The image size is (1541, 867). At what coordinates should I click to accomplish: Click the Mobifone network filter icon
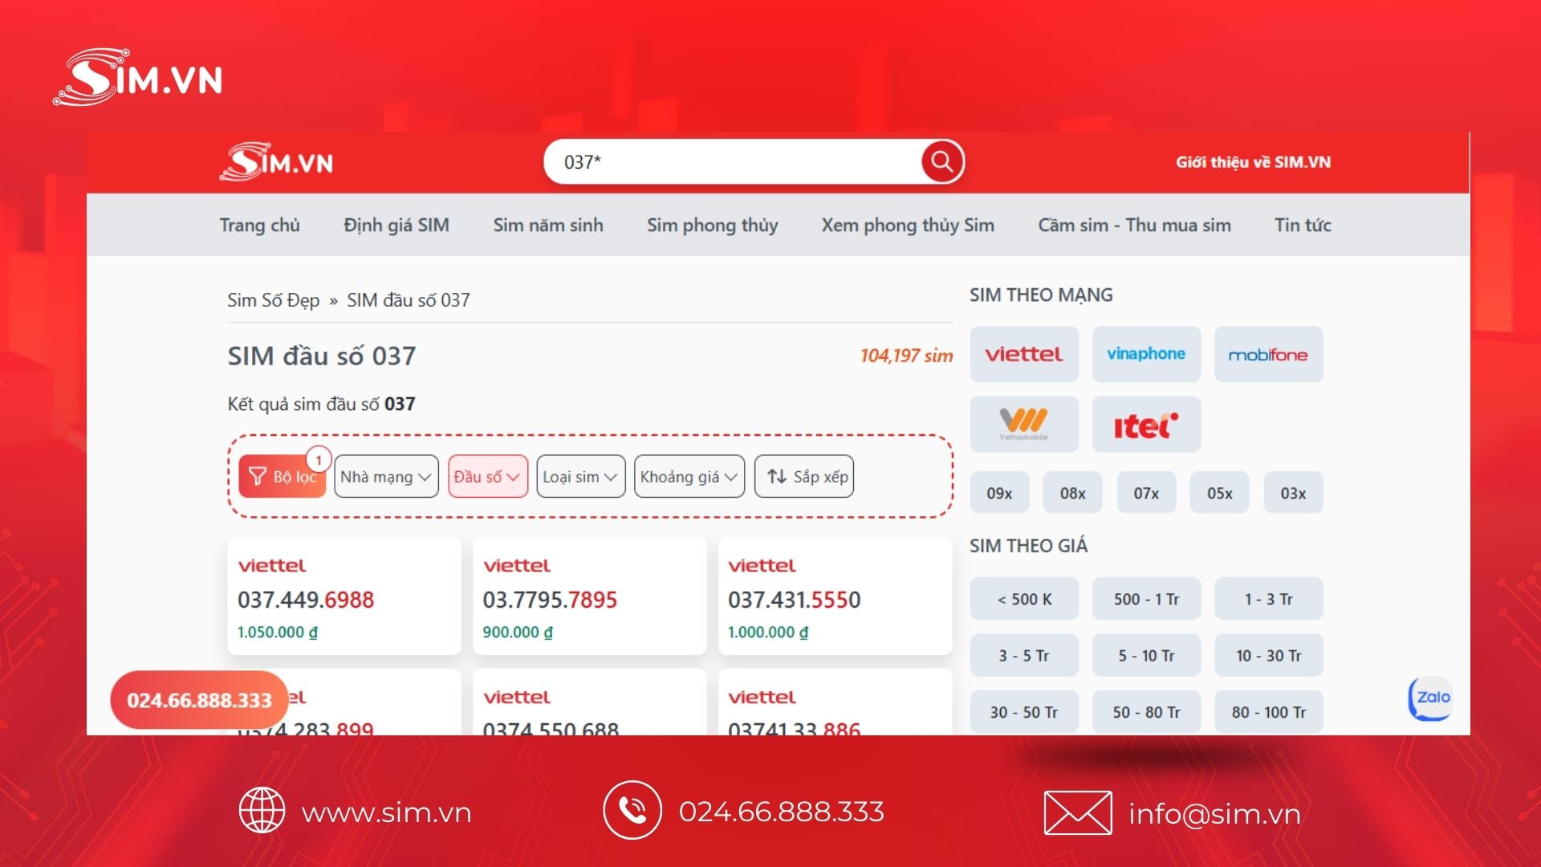(x=1267, y=355)
